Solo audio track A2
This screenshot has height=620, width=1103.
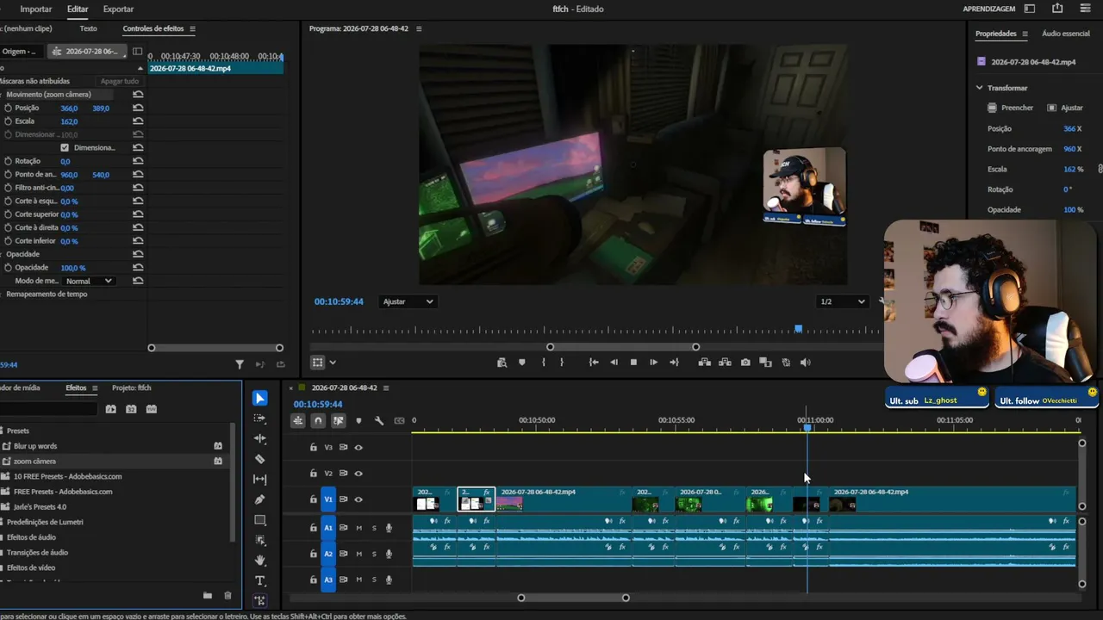[x=374, y=554]
